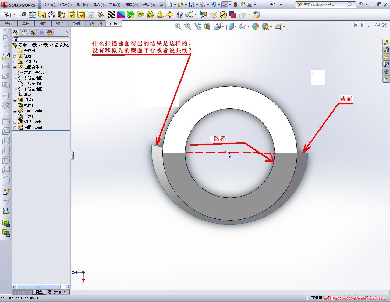Open the 运动算例 1 bottom tab

click(57, 292)
